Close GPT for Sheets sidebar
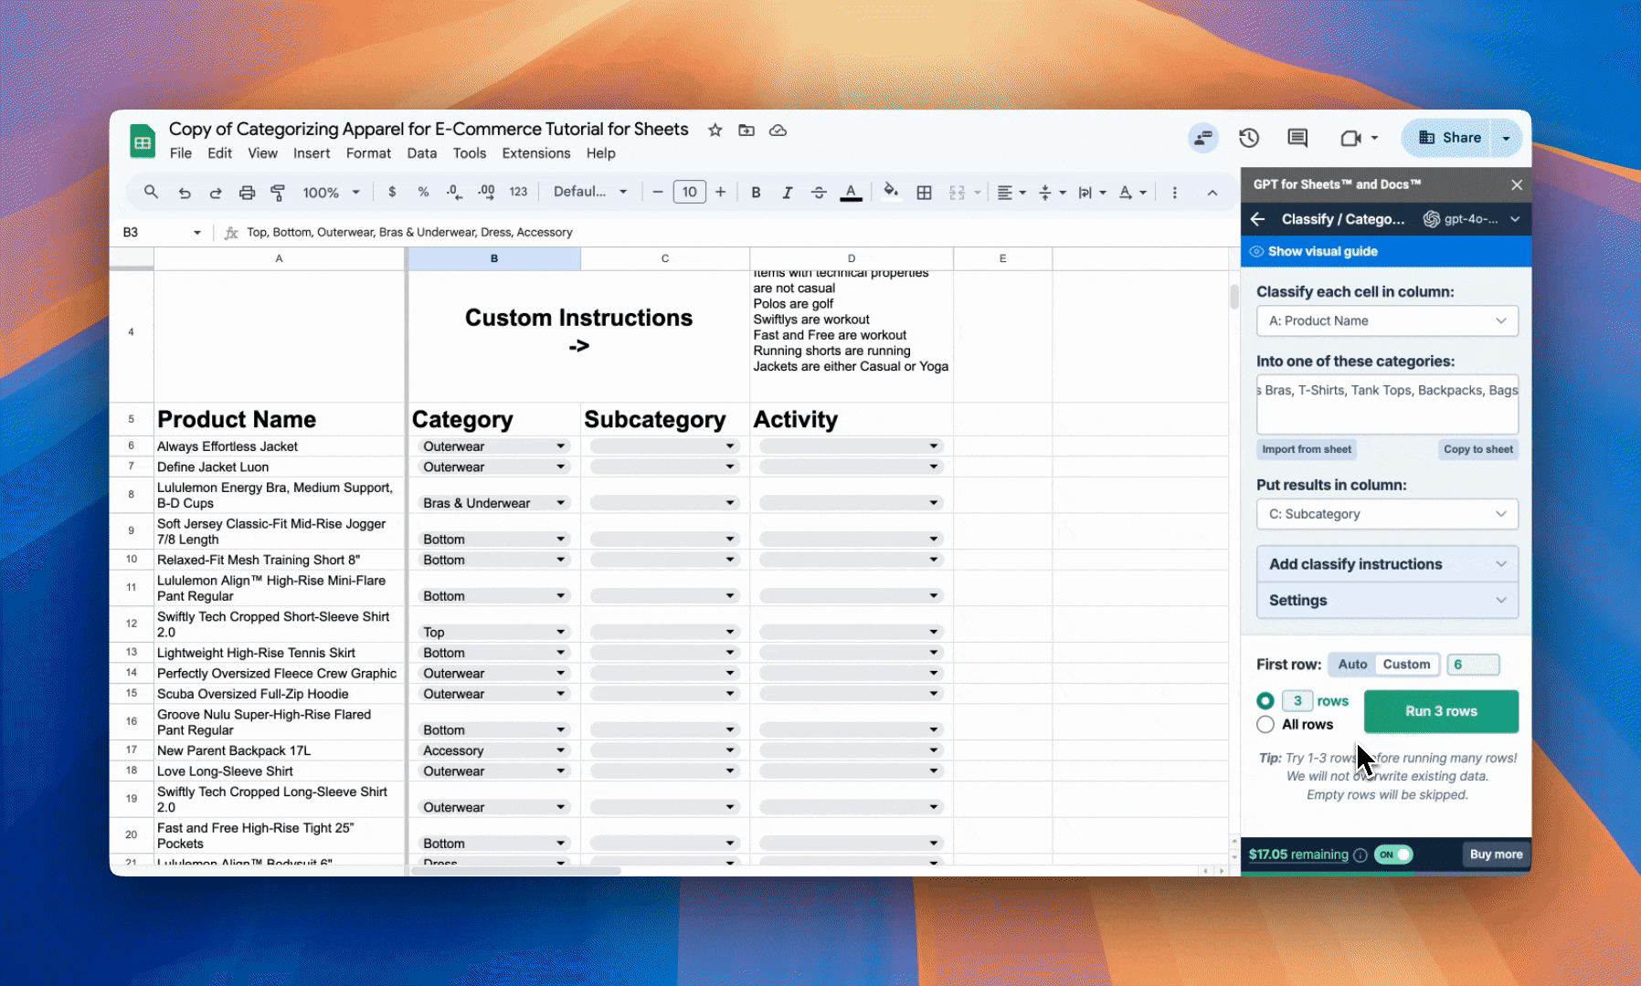 tap(1517, 184)
